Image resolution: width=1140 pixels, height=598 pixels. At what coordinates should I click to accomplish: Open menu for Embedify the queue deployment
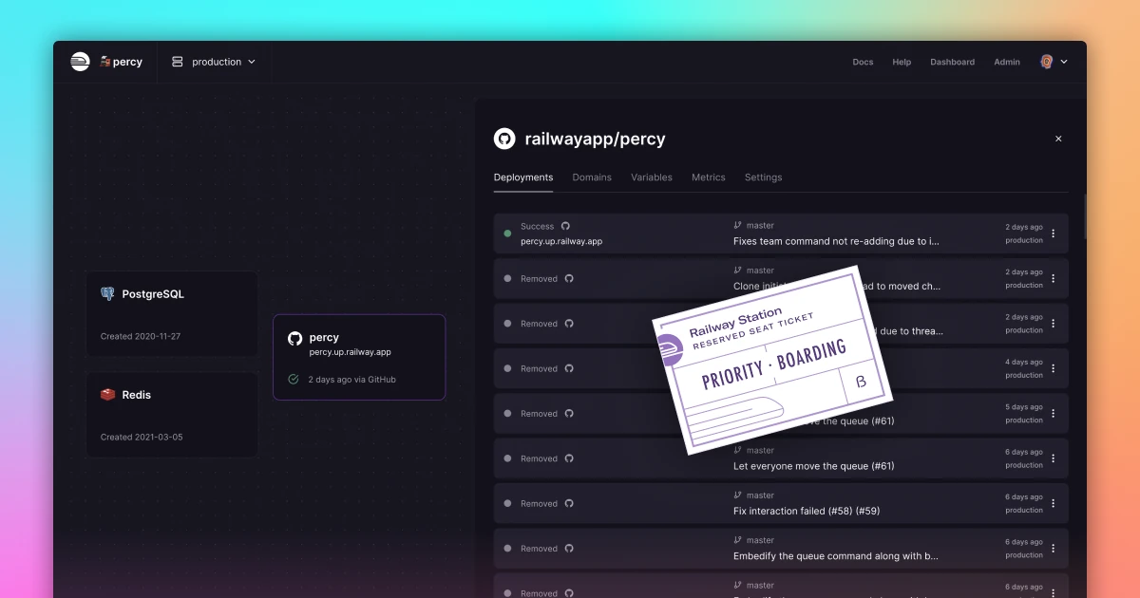point(1053,549)
